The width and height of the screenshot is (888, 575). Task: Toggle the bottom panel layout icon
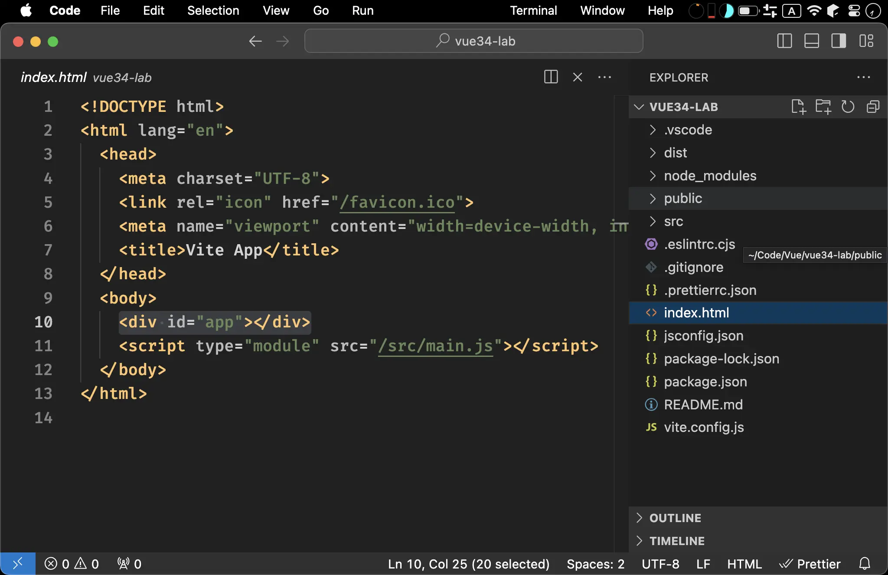coord(811,41)
